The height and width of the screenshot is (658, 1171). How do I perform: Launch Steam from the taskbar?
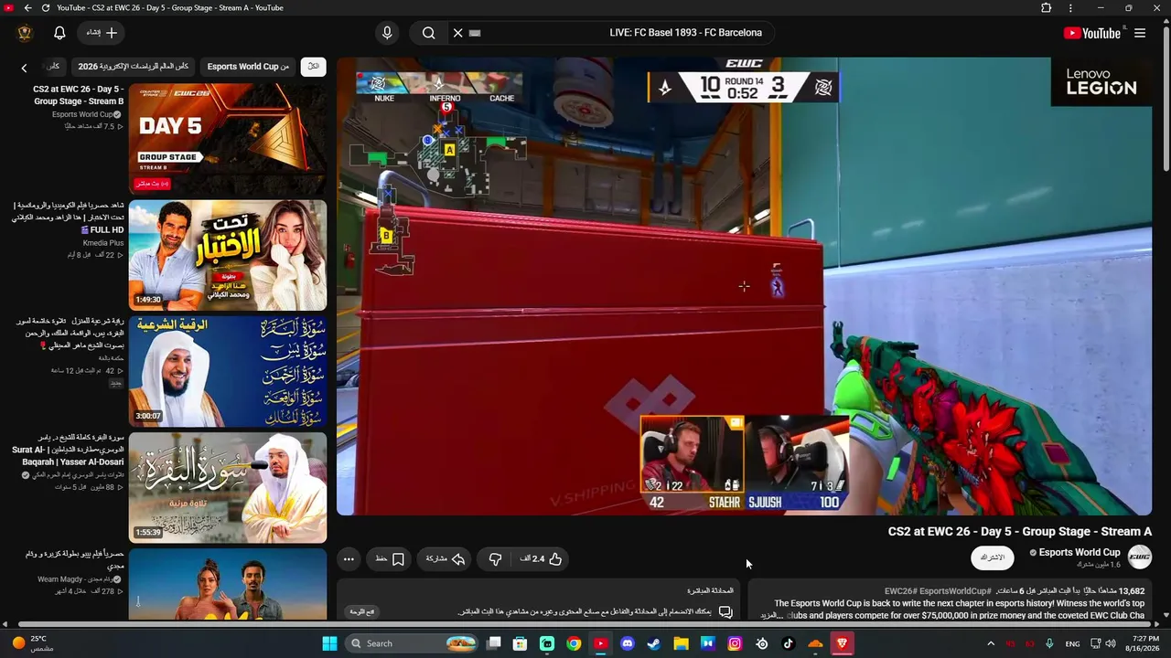(654, 643)
